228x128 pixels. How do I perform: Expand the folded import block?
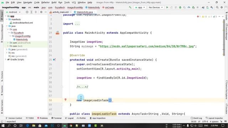[x=77, y=24]
